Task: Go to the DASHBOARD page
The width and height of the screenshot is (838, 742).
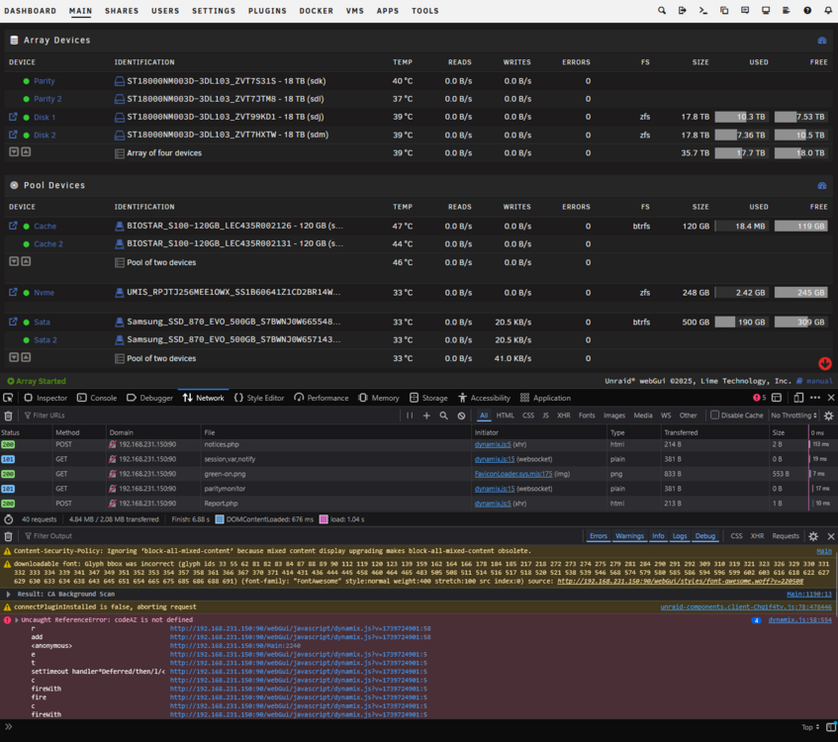Action: [x=30, y=11]
